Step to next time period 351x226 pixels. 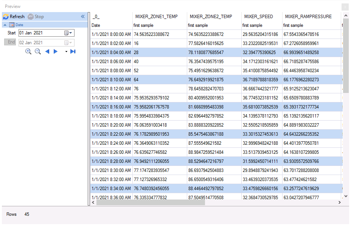click(x=56, y=51)
